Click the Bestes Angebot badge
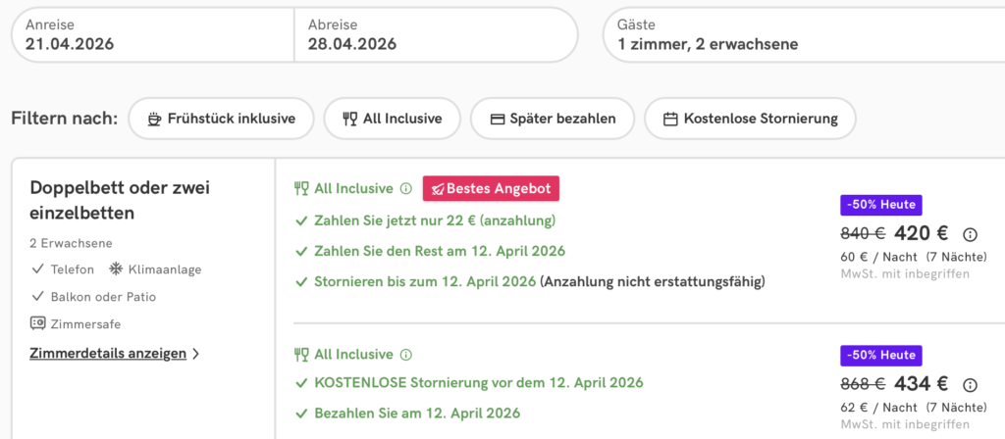Viewport: 1005px width, 439px height. (491, 188)
